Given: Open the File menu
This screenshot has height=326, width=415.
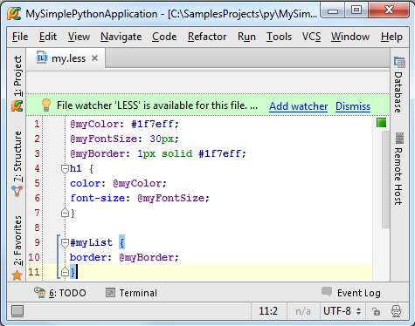Looking at the screenshot, I should coord(20,37).
